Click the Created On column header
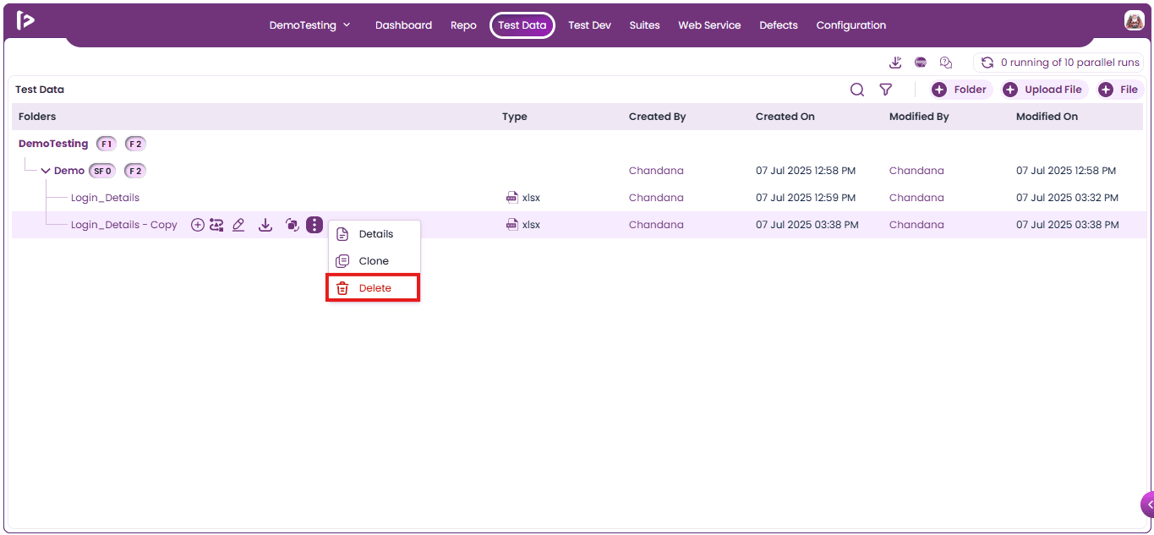The height and width of the screenshot is (535, 1154). pos(785,117)
